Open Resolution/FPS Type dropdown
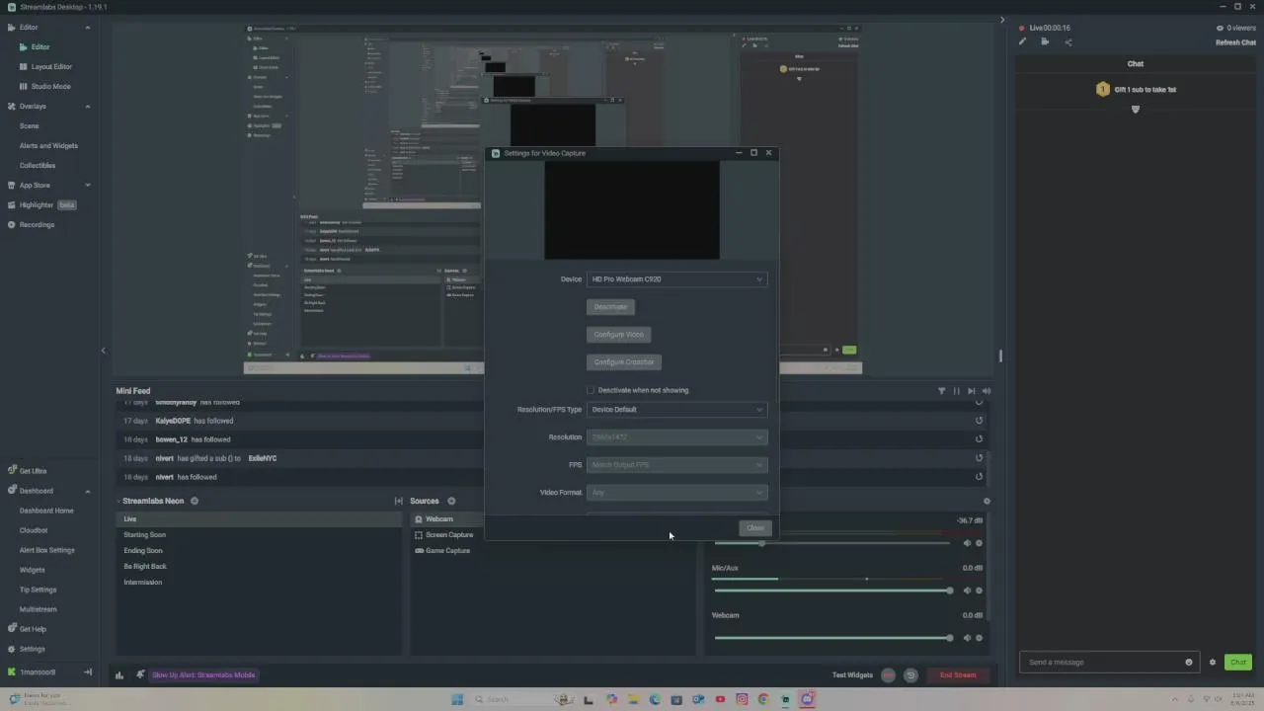 click(x=676, y=410)
